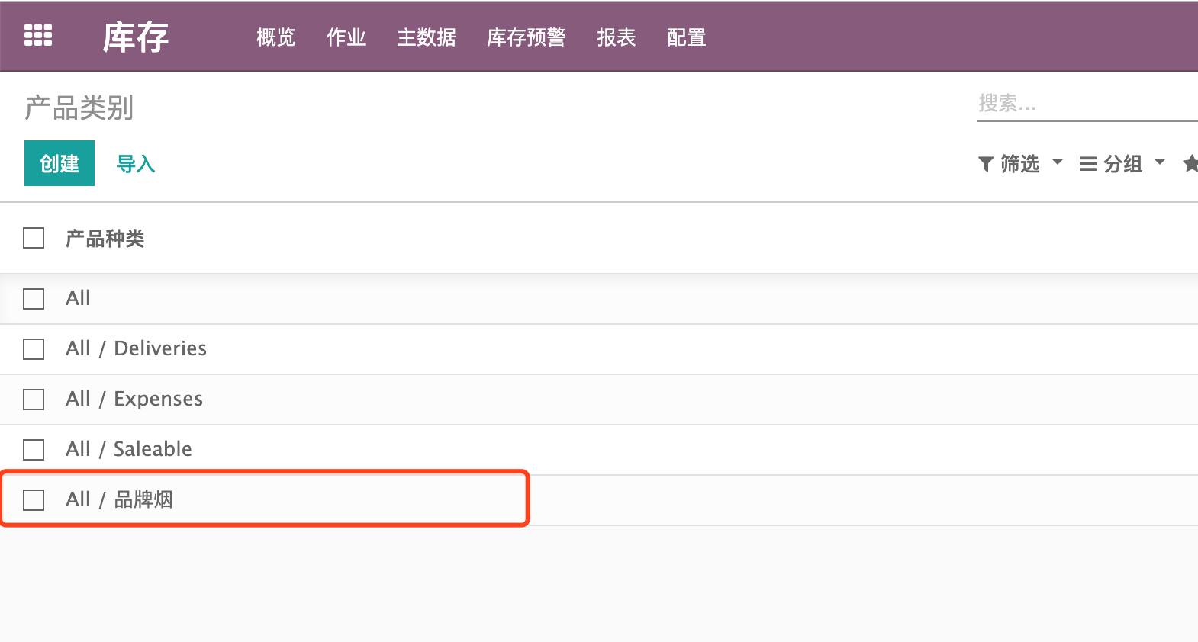Click the filter funnel icon
The image size is (1198, 642).
[985, 162]
